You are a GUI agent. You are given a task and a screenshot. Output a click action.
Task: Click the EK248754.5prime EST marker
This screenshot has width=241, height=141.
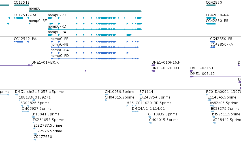point(140,100)
